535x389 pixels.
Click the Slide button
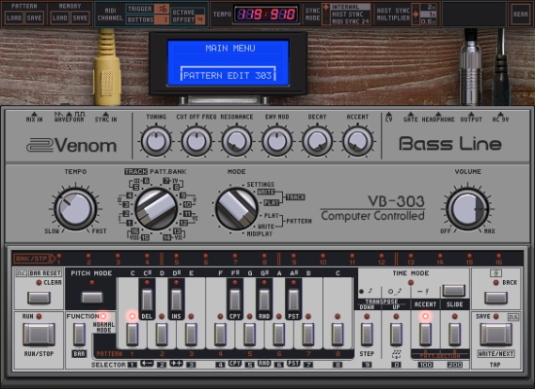tap(454, 335)
